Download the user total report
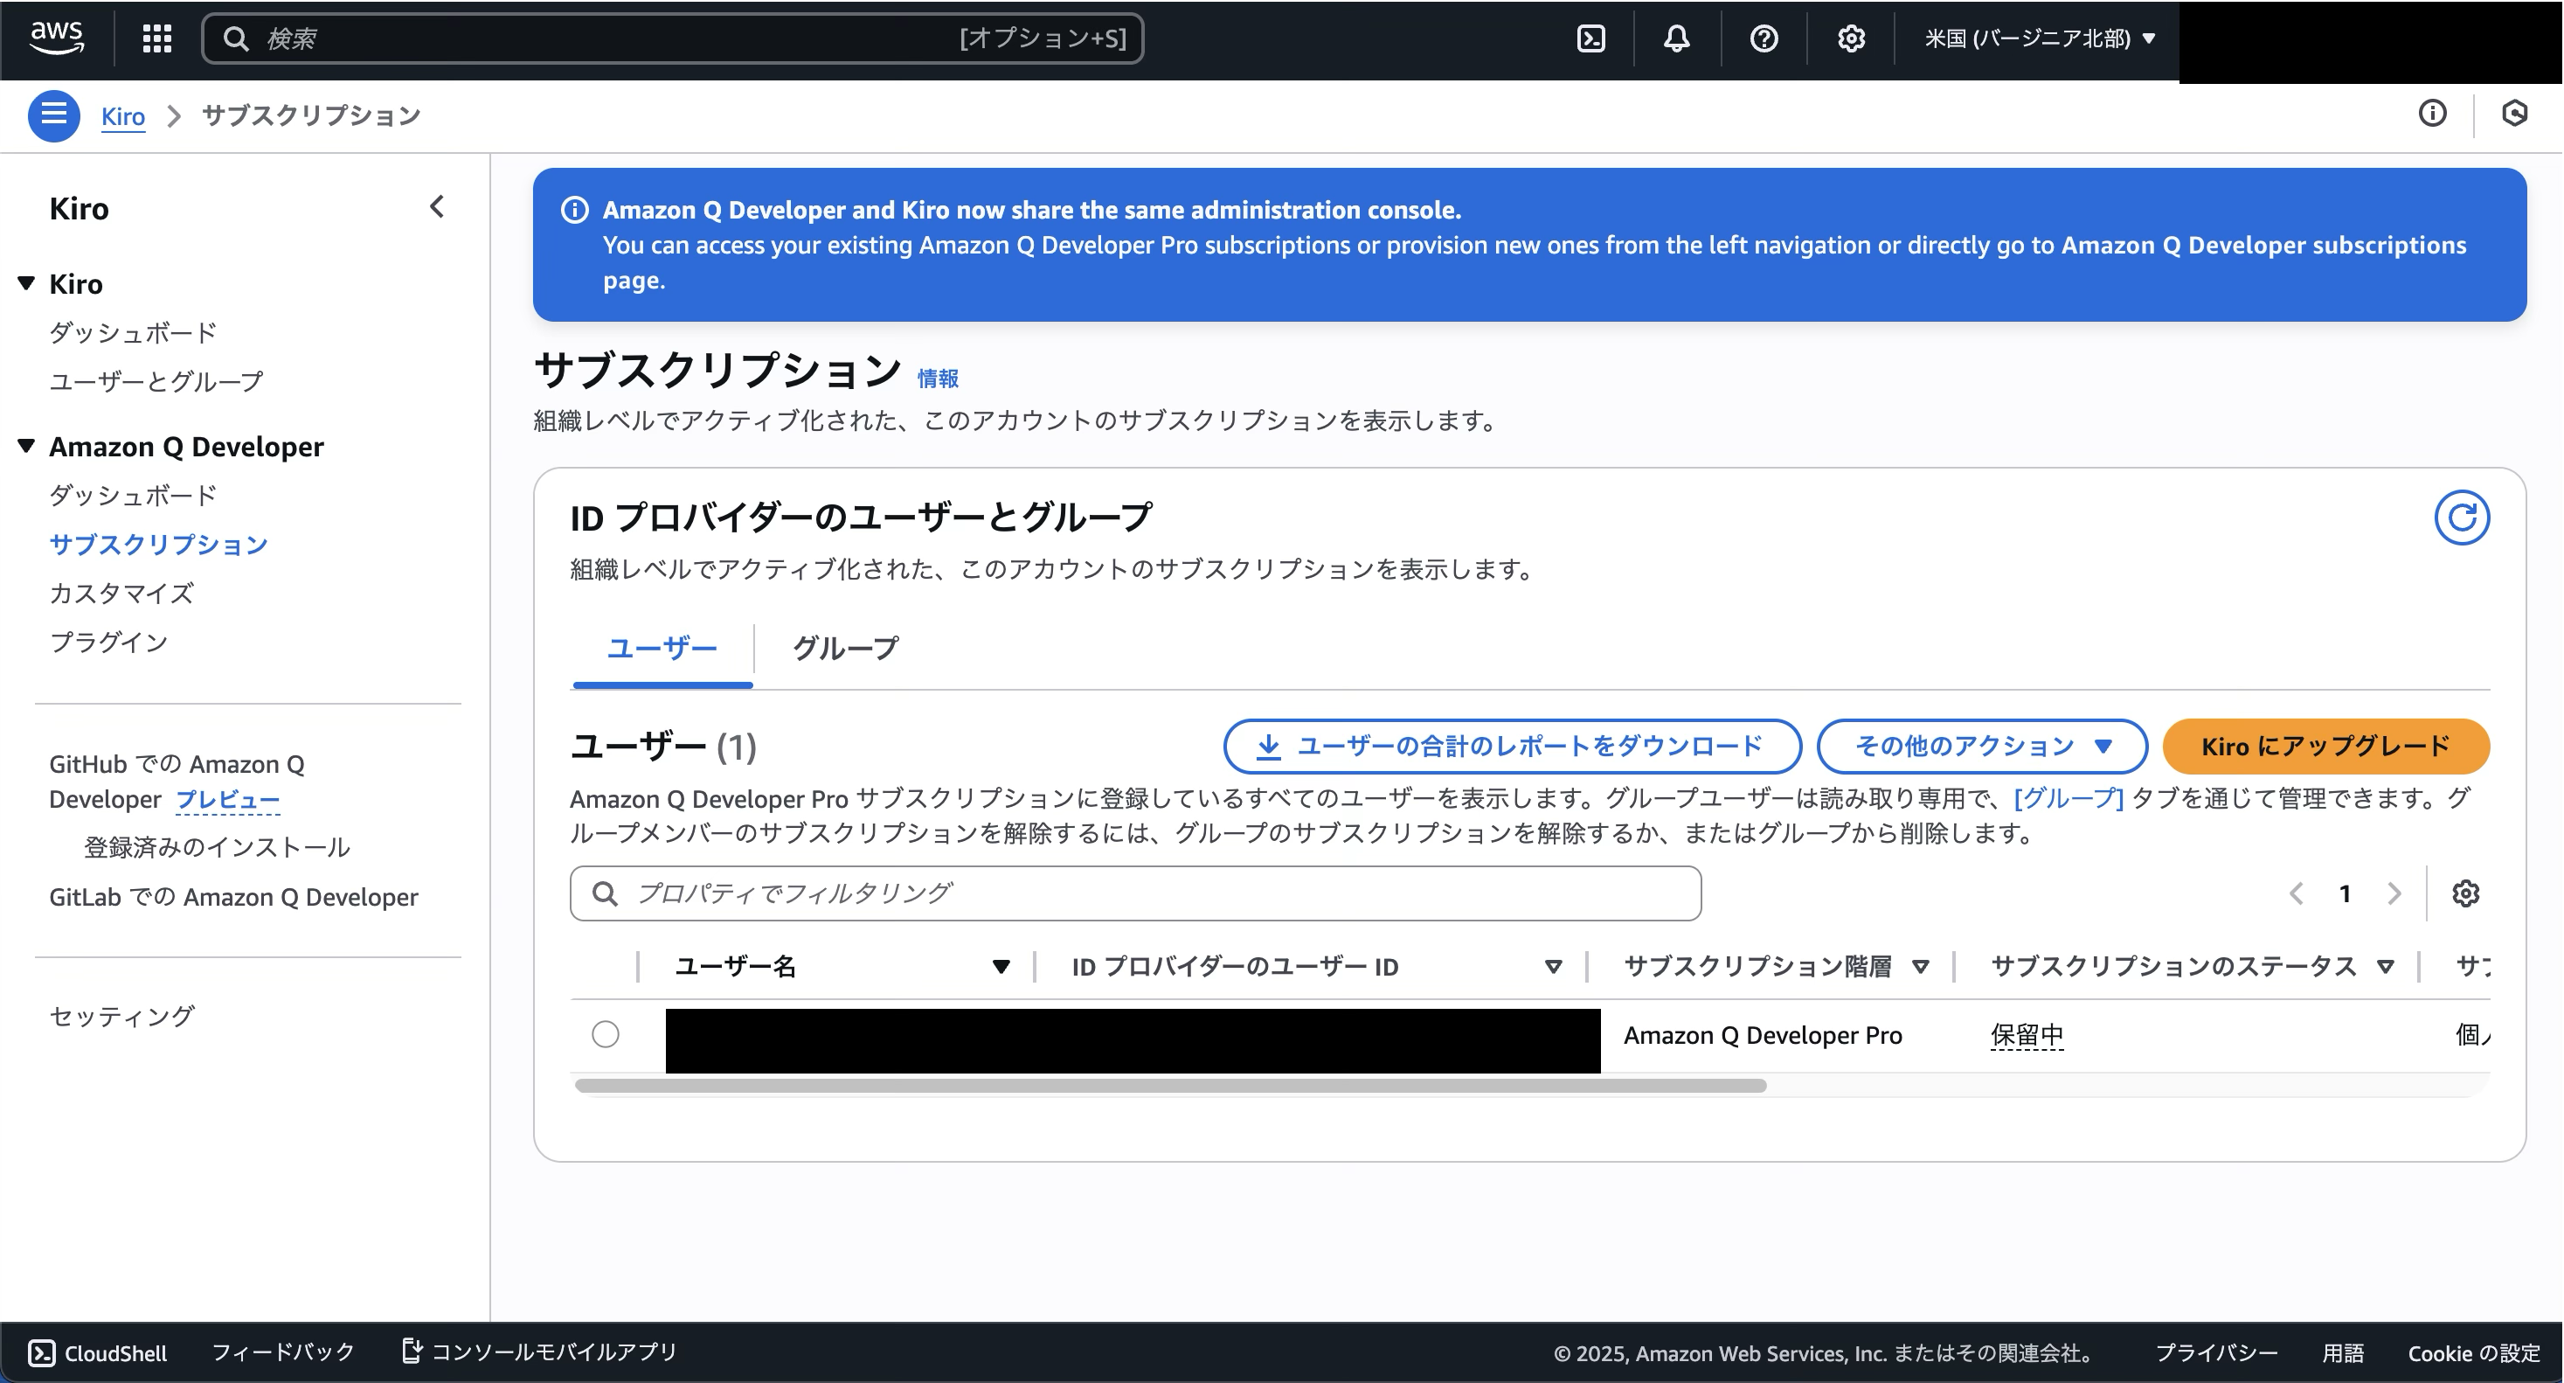The width and height of the screenshot is (2564, 1383). tap(1511, 746)
